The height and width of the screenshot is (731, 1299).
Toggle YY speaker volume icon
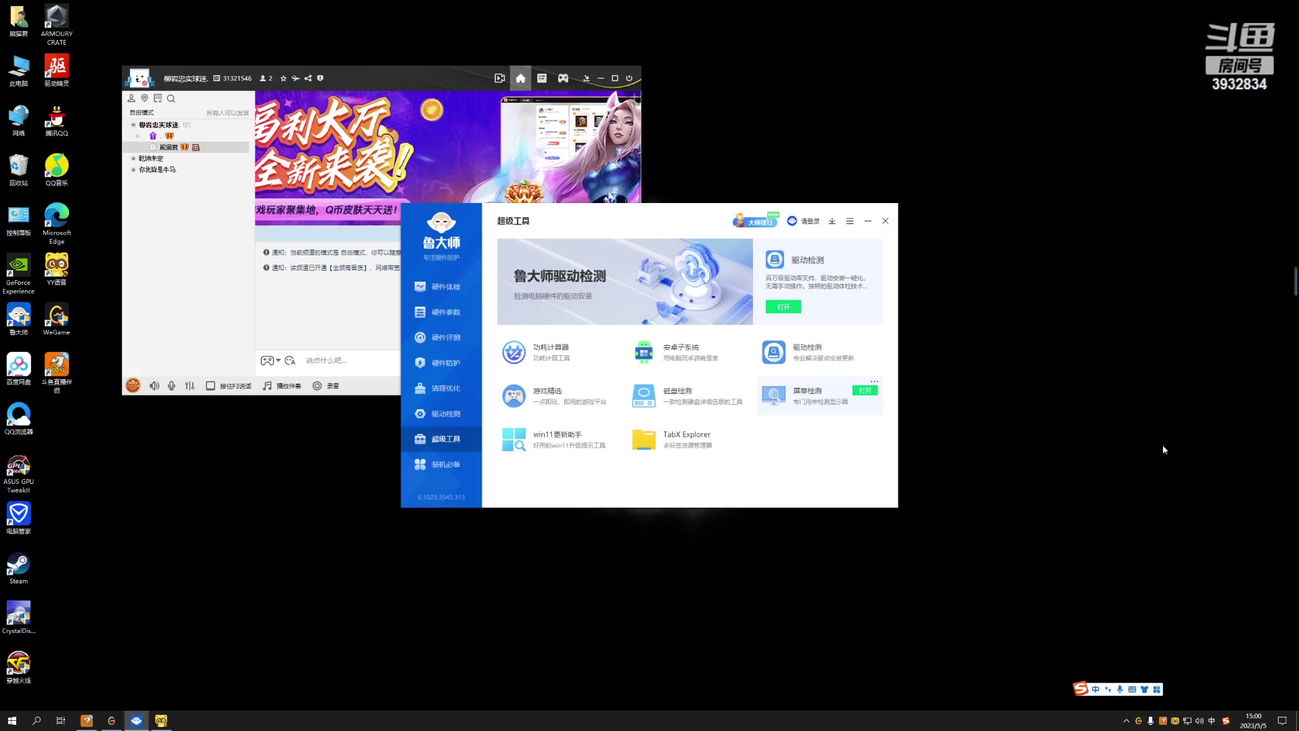tap(154, 386)
